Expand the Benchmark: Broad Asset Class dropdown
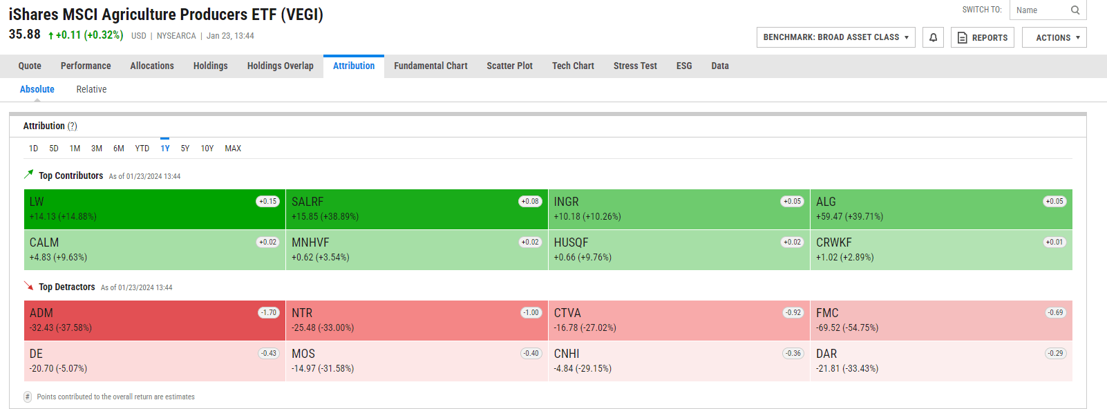Image resolution: width=1107 pixels, height=409 pixels. [835, 37]
